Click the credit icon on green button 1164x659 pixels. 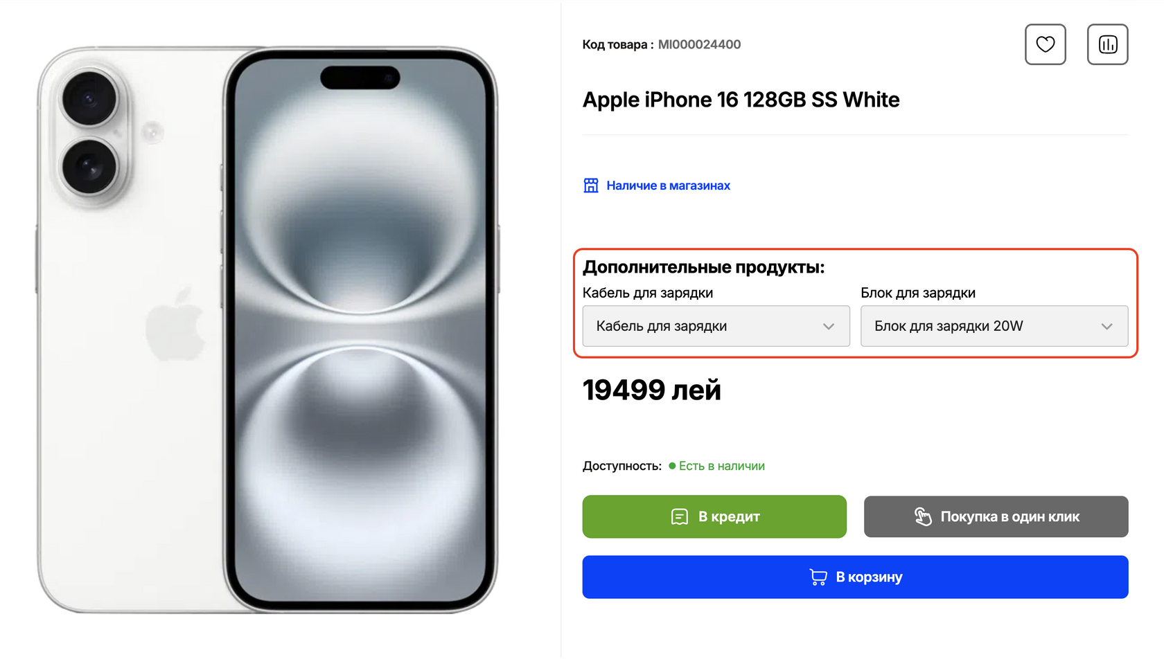click(x=680, y=517)
